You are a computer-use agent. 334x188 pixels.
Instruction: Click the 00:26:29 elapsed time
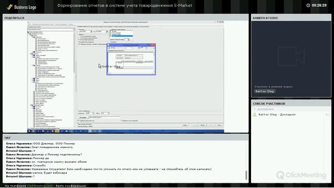point(319,5)
